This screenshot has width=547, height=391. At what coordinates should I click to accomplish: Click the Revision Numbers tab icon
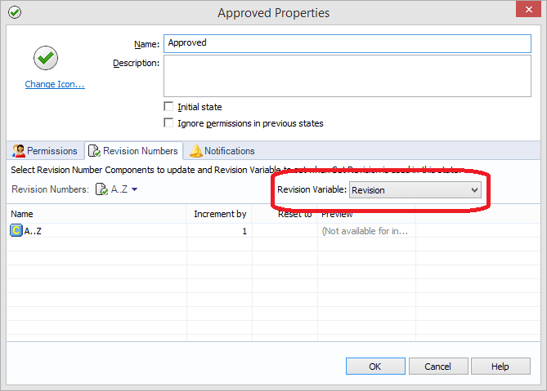click(94, 151)
